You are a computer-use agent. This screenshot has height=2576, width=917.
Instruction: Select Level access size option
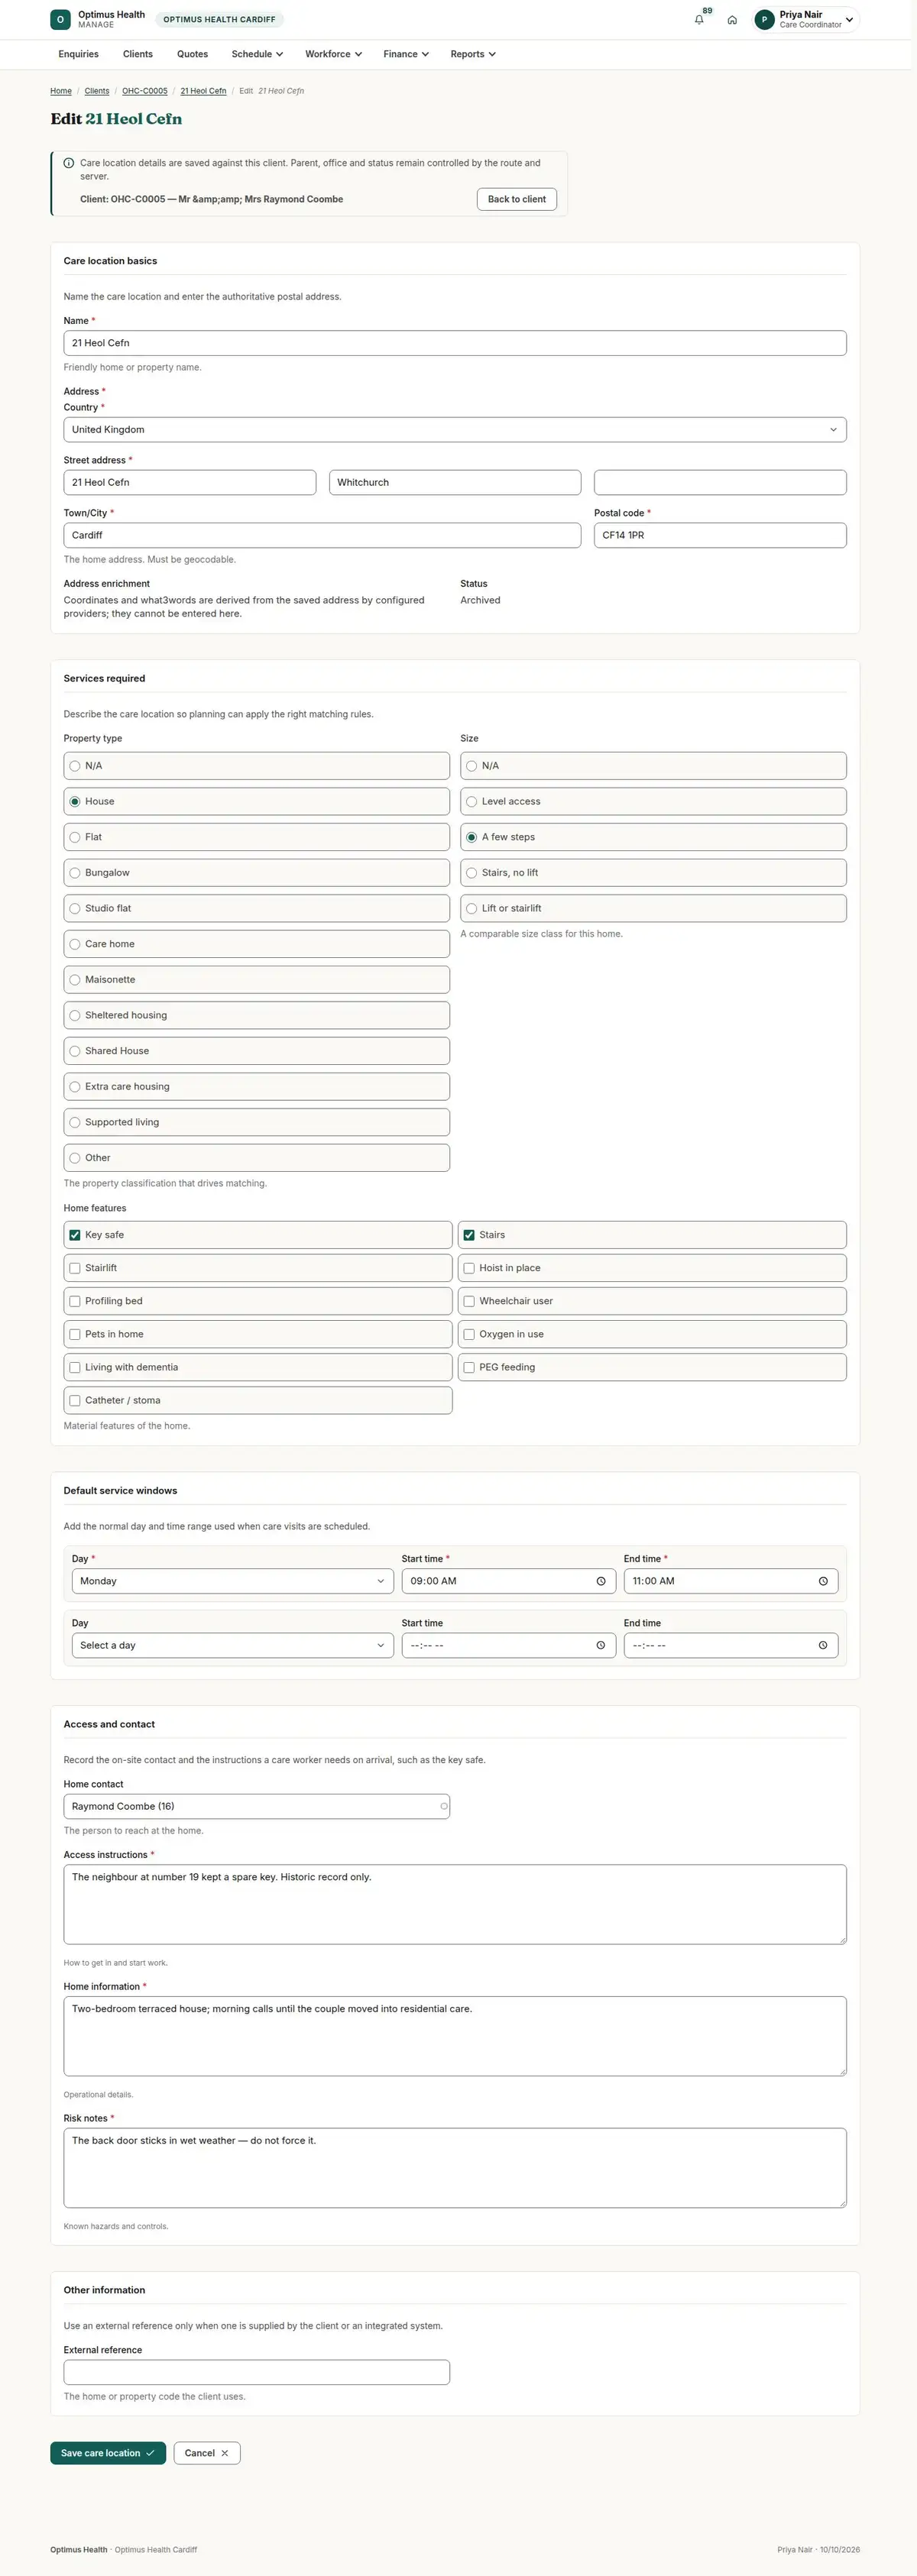click(x=653, y=801)
